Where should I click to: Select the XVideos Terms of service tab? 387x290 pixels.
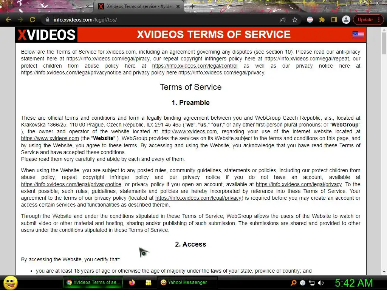138,6
